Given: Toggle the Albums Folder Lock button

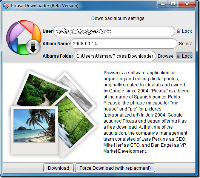Looking at the screenshot, I should click(184, 56).
